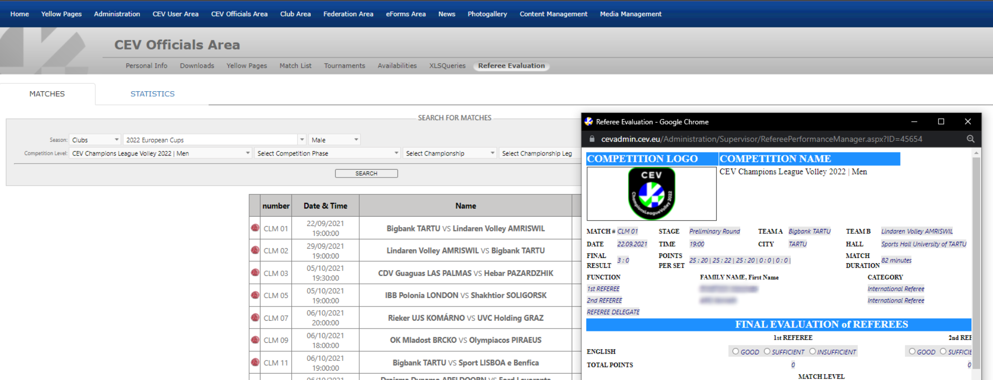This screenshot has width=993, height=380.
Task: Go to Match List sub-navigation
Action: point(295,66)
